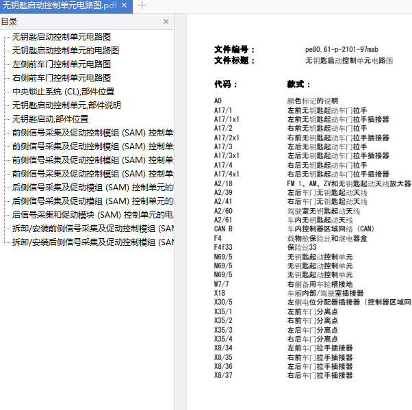Viewport: 412px width, 410px height.
Task: Open first 后侧信号采集及促动模组 (SAM) outline item
Action: 93,188
